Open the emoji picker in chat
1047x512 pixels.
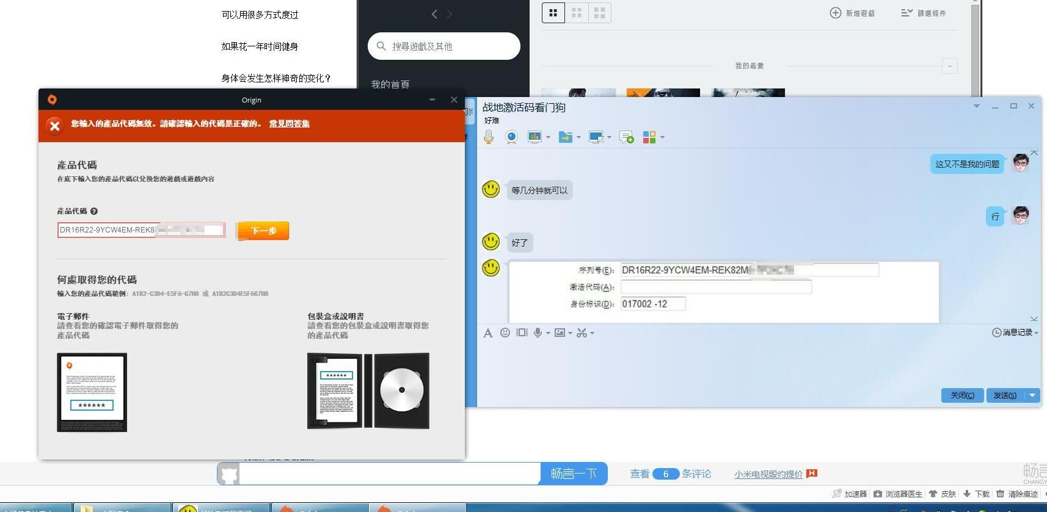coord(505,333)
